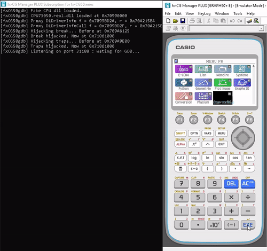The width and height of the screenshot is (267, 251).
Task: Open the Mémoire app icon
Action: pos(223,69)
